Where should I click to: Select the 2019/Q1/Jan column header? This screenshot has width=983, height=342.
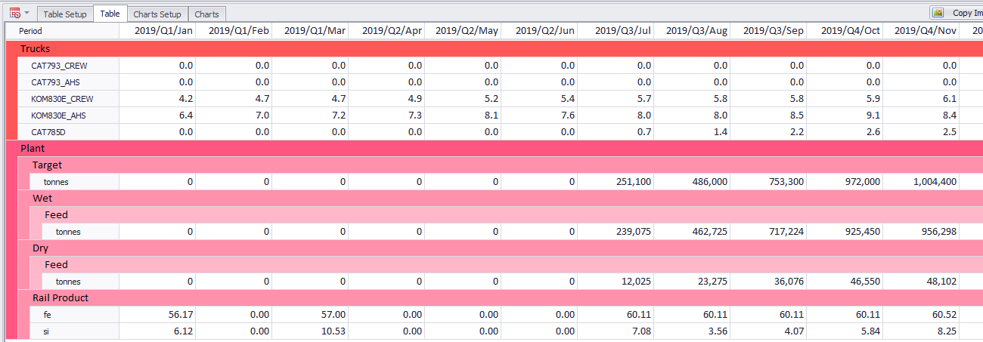(157, 31)
